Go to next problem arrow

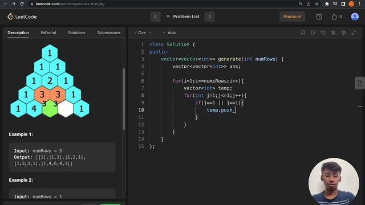(x=209, y=17)
